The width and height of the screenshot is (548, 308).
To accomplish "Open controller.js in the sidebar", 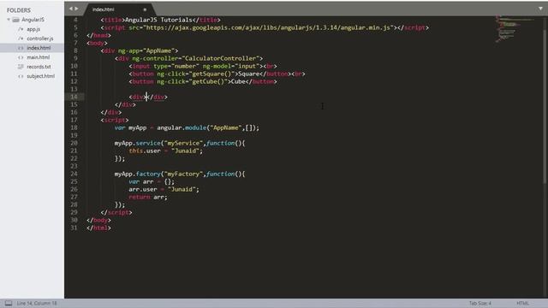I will 40,38.
